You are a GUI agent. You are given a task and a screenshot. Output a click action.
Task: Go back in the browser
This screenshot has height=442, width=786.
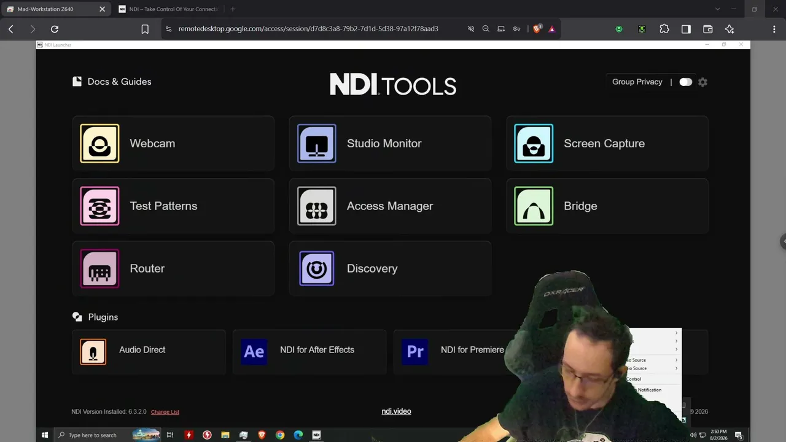[x=11, y=29]
